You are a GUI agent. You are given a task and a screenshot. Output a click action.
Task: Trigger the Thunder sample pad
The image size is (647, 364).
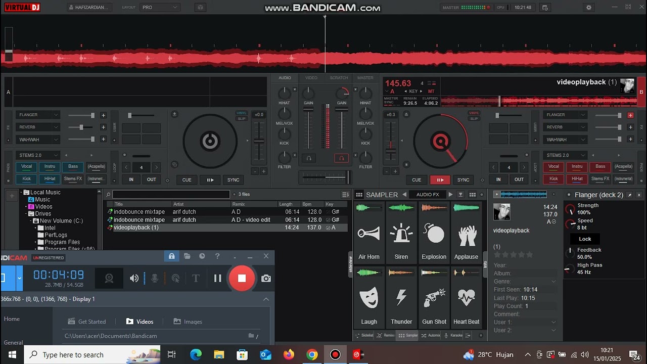(401, 297)
